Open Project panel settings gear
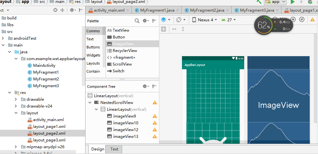Viewport: 318px width, 154px height. (x=73, y=10)
